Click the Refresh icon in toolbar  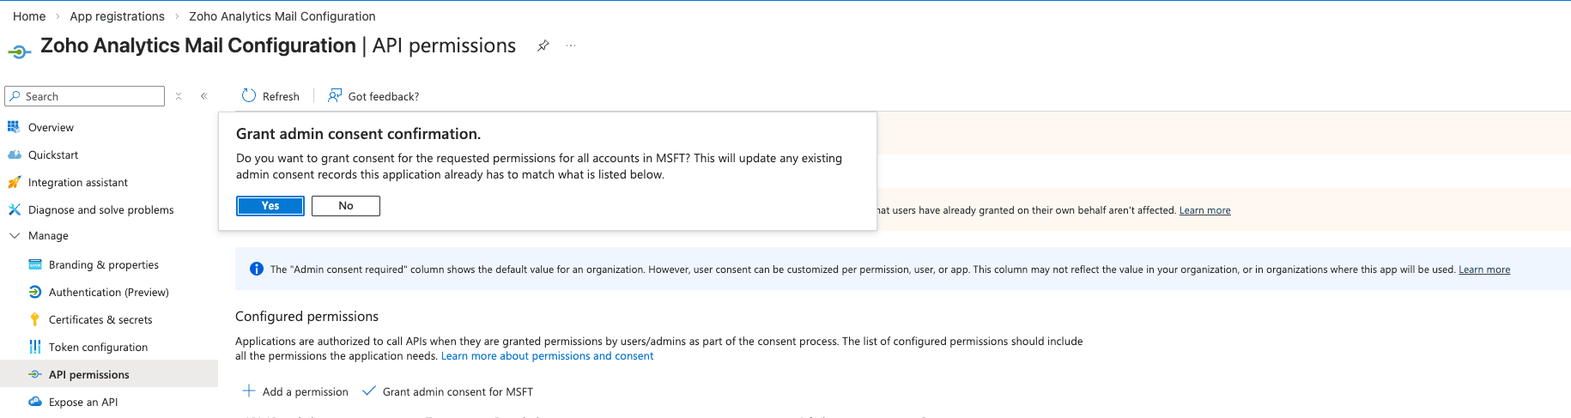[x=249, y=96]
